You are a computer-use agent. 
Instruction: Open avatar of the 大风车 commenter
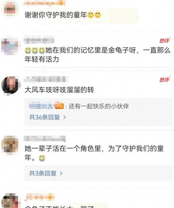(10, 85)
